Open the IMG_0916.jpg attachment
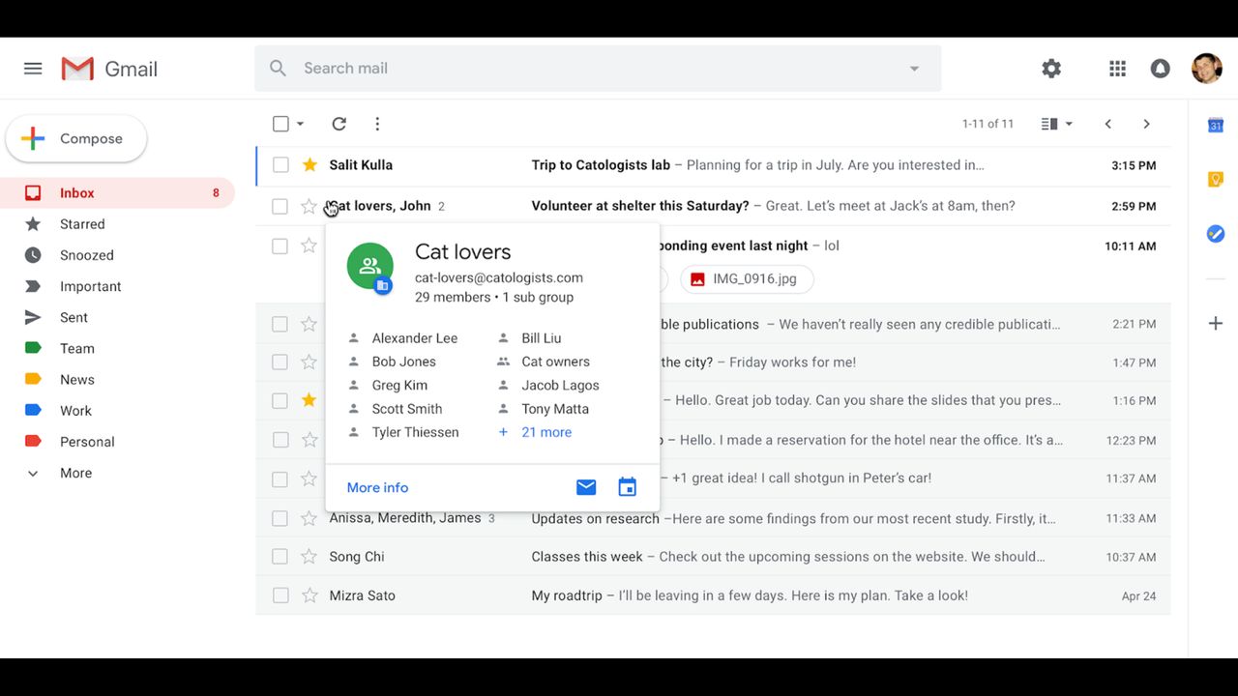This screenshot has height=696, width=1238. click(x=747, y=278)
